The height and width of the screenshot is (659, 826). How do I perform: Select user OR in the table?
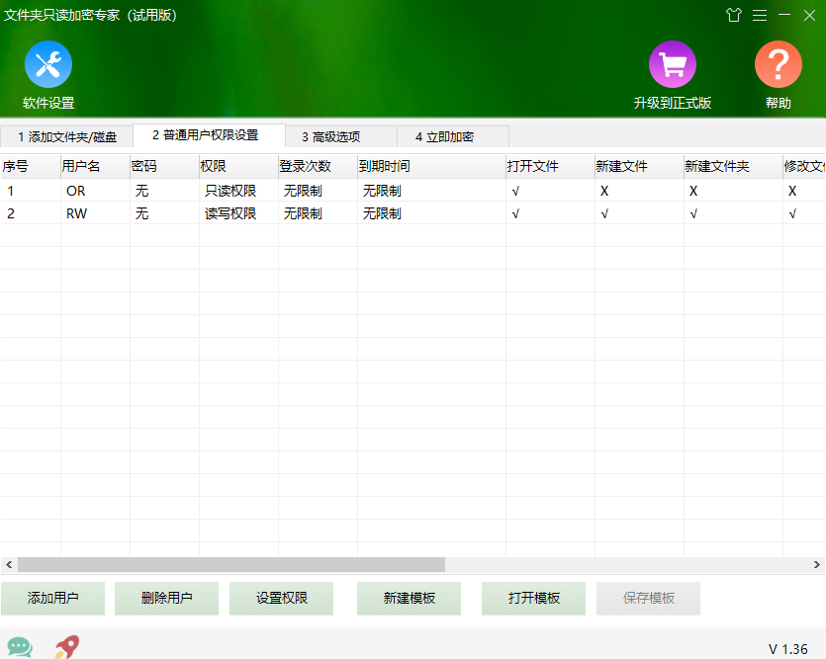tap(76, 191)
